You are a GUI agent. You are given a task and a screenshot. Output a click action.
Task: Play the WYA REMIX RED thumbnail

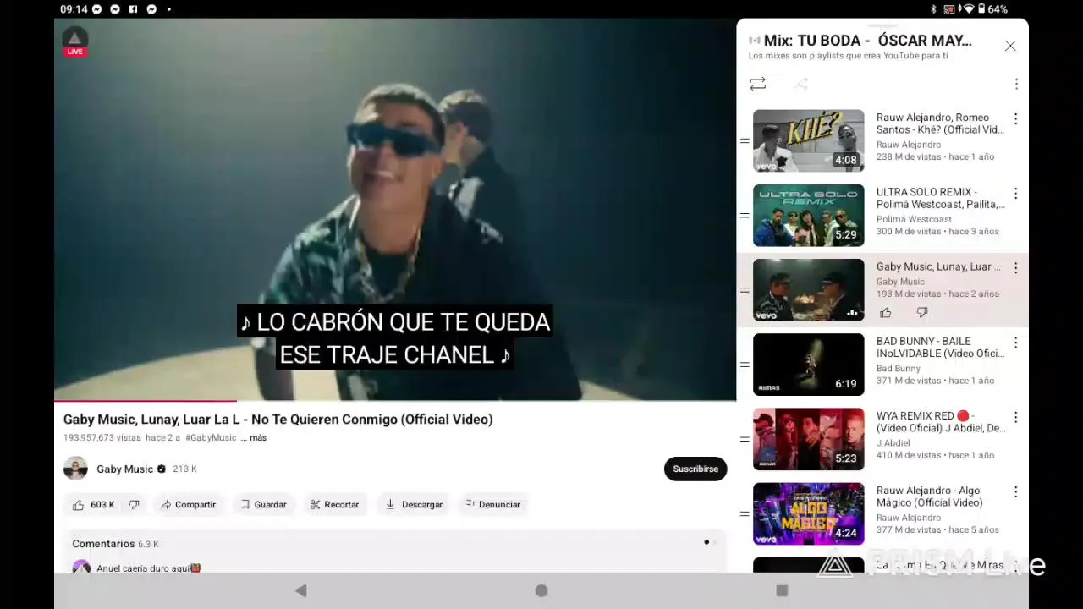coord(809,439)
